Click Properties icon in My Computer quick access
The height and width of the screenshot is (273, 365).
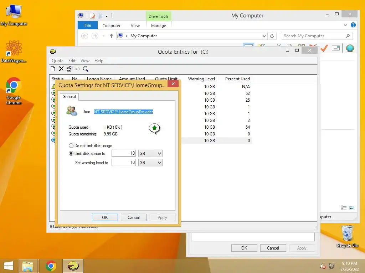(x=92, y=16)
